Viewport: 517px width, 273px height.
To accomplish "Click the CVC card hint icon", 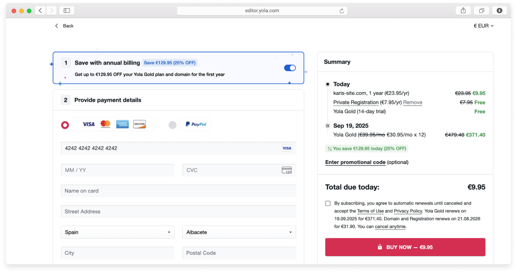I will pyautogui.click(x=287, y=170).
